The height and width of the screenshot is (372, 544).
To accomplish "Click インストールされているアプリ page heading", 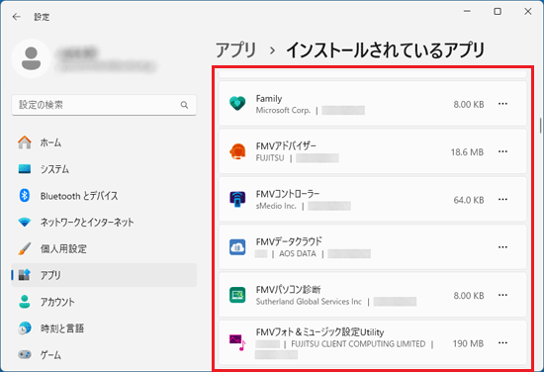I will (x=385, y=50).
